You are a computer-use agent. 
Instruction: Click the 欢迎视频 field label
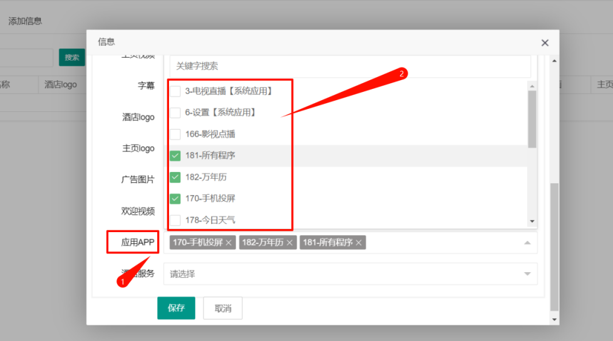[138, 211]
